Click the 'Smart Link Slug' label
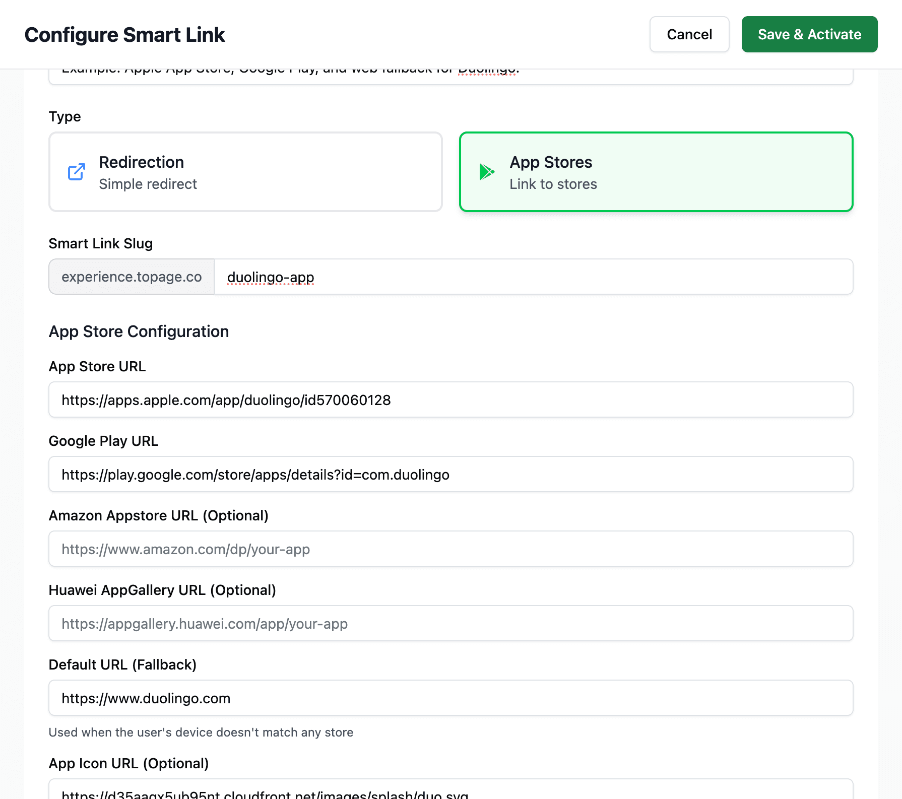This screenshot has height=799, width=902. [x=101, y=243]
